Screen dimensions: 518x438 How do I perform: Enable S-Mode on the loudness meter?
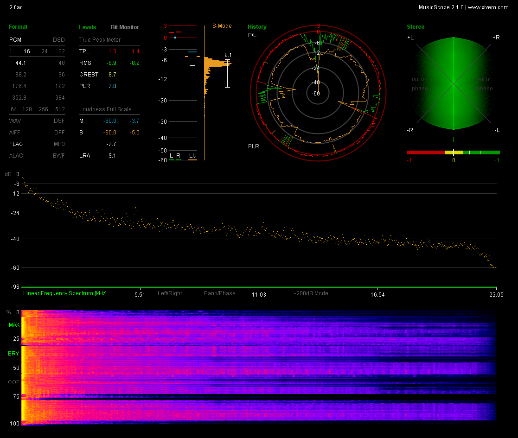click(222, 26)
